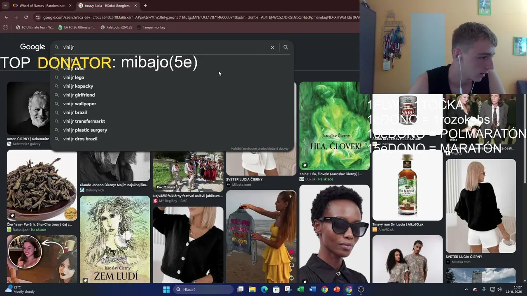Viewport: 527px width, 296px height.
Task: Launch Excel from the taskbar
Action: point(301,289)
